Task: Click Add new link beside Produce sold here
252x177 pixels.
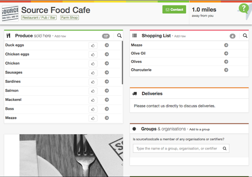Action: (60, 36)
